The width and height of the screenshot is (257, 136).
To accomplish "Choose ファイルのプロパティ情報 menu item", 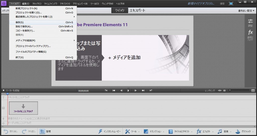I will pos(43,52).
